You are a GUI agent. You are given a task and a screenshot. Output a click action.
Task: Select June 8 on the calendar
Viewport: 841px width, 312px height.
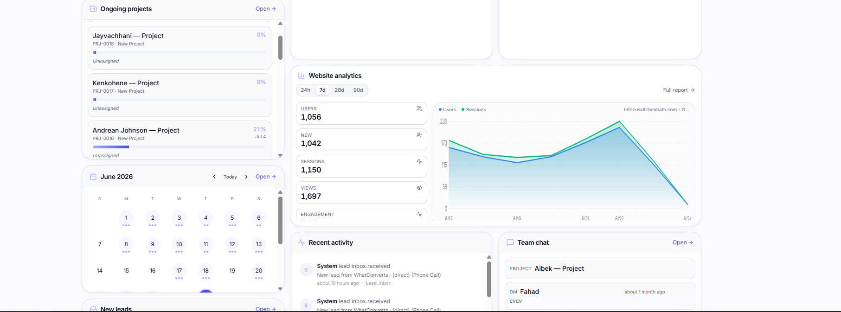coord(126,244)
